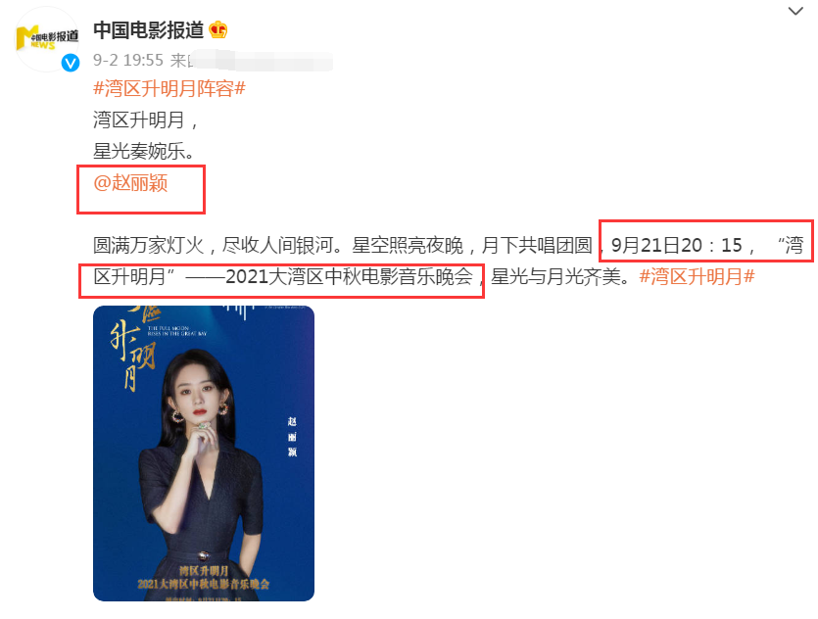The width and height of the screenshot is (818, 619).
Task: Click the 9月21日20：15 time in post text
Action: click(677, 245)
